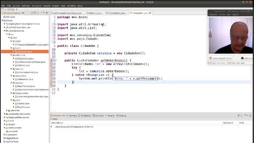
Task: Expand Deployment Descriptor node
Action: pyautogui.click(x=4, y=24)
